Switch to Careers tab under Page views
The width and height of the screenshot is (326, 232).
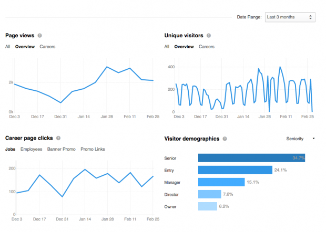tap(47, 47)
